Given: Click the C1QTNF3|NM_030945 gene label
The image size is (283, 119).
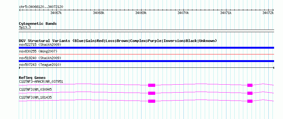Looking at the screenshot, I should 35,89.
